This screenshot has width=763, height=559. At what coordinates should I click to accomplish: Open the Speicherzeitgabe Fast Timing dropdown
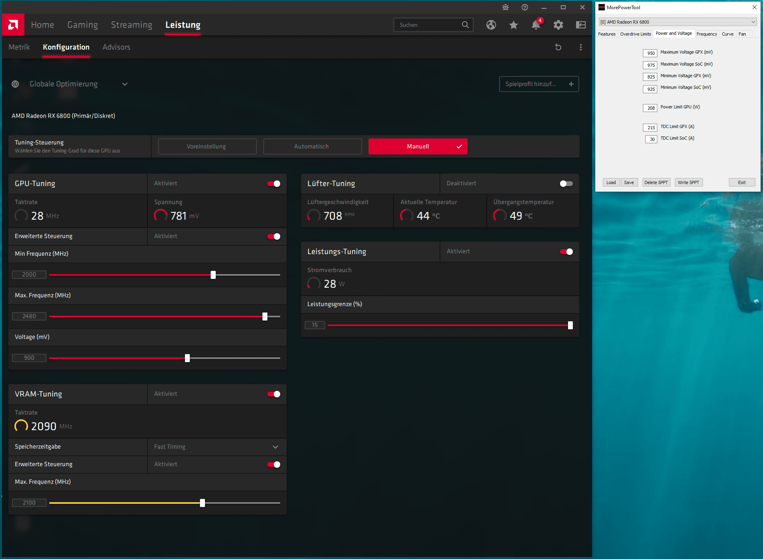[x=217, y=447]
